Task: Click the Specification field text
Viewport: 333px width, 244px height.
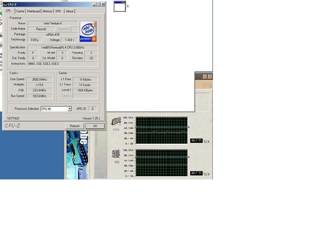Action: point(63,48)
